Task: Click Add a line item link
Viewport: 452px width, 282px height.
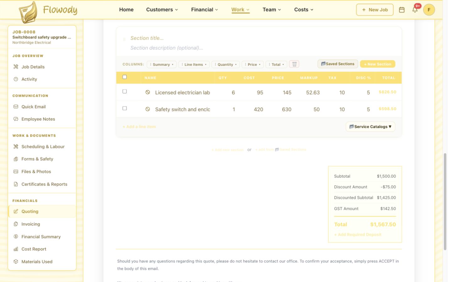Action: coord(139,127)
